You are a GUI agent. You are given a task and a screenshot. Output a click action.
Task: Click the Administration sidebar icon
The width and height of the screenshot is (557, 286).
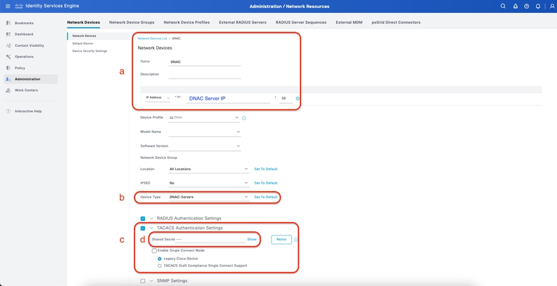pos(8,79)
